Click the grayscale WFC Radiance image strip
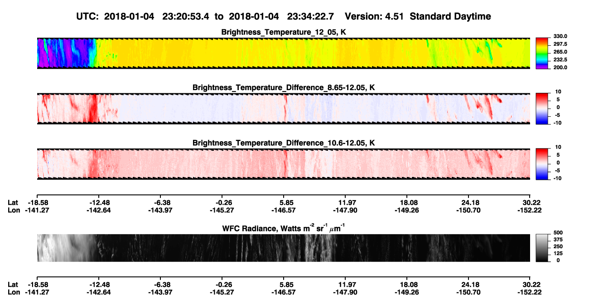 tap(283, 248)
